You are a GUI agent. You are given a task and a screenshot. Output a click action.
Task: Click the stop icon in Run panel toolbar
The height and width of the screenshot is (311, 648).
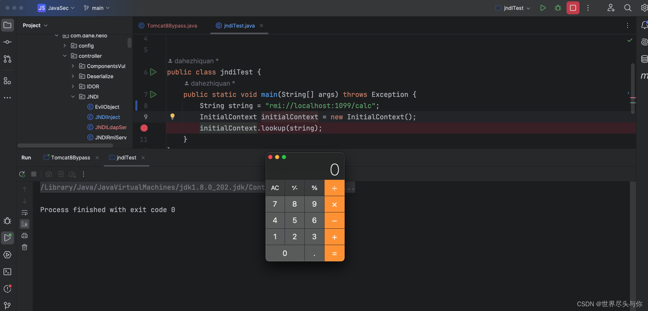34,174
